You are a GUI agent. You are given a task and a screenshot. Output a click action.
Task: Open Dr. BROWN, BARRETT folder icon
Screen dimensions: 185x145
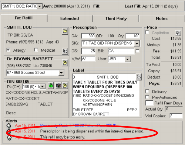coord(65,63)
